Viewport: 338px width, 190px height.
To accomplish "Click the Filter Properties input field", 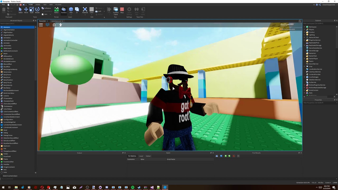I will [320, 103].
